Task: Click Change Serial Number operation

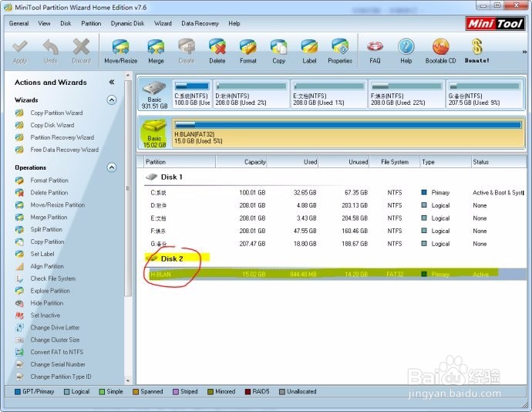Action: (x=58, y=364)
